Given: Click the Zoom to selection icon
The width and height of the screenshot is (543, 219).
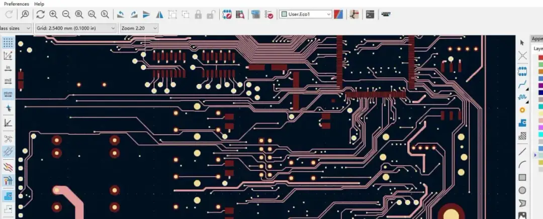Looking at the screenshot, I should (x=105, y=14).
